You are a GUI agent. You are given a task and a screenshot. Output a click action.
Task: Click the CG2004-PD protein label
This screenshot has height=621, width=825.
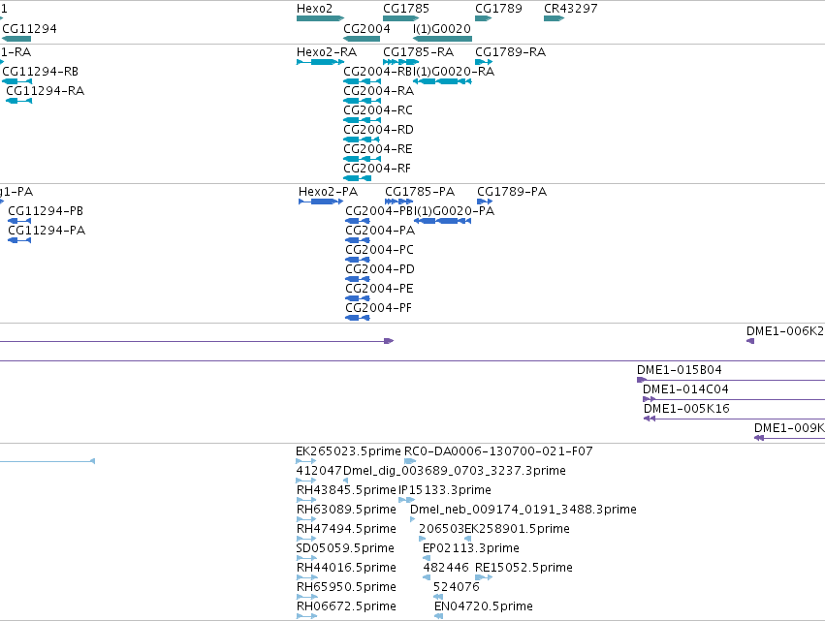coord(380,269)
